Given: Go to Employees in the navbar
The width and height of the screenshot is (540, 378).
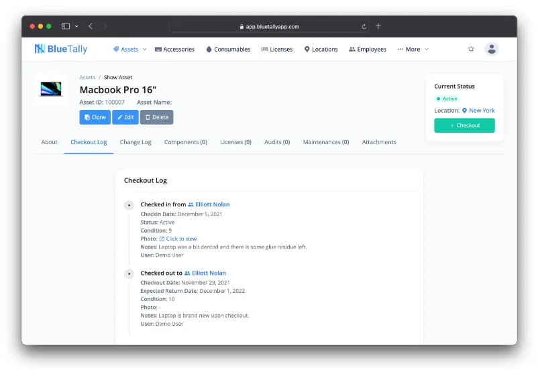Looking at the screenshot, I should 368,49.
